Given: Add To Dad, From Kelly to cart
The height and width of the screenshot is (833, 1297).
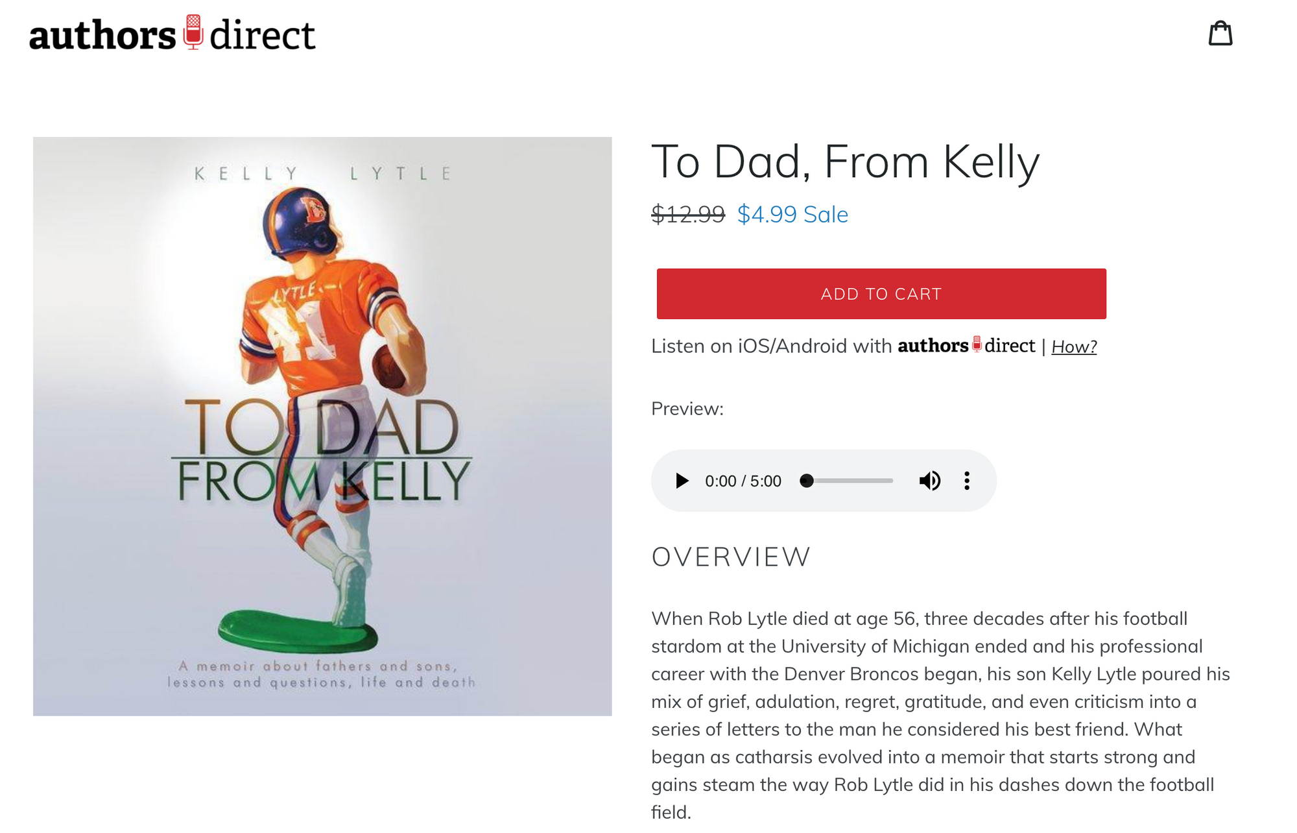Looking at the screenshot, I should [x=881, y=294].
